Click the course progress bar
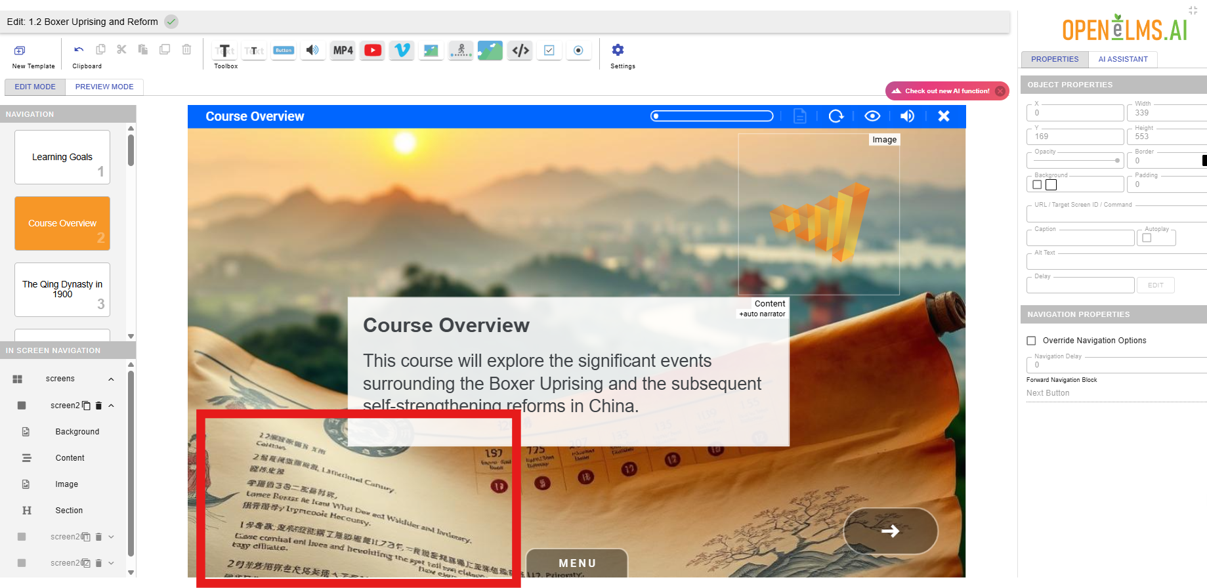This screenshot has width=1207, height=588. 712,116
